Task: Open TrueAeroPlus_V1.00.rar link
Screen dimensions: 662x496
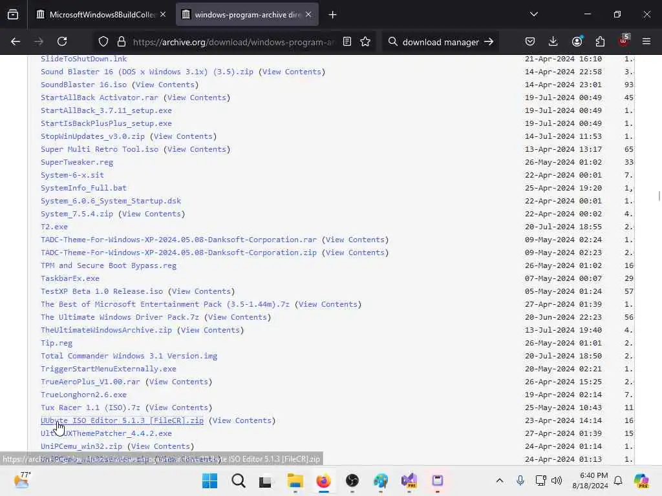Action: tap(91, 382)
